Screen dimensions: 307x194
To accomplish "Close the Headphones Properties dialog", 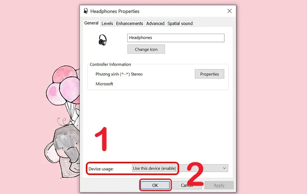I will [230, 11].
